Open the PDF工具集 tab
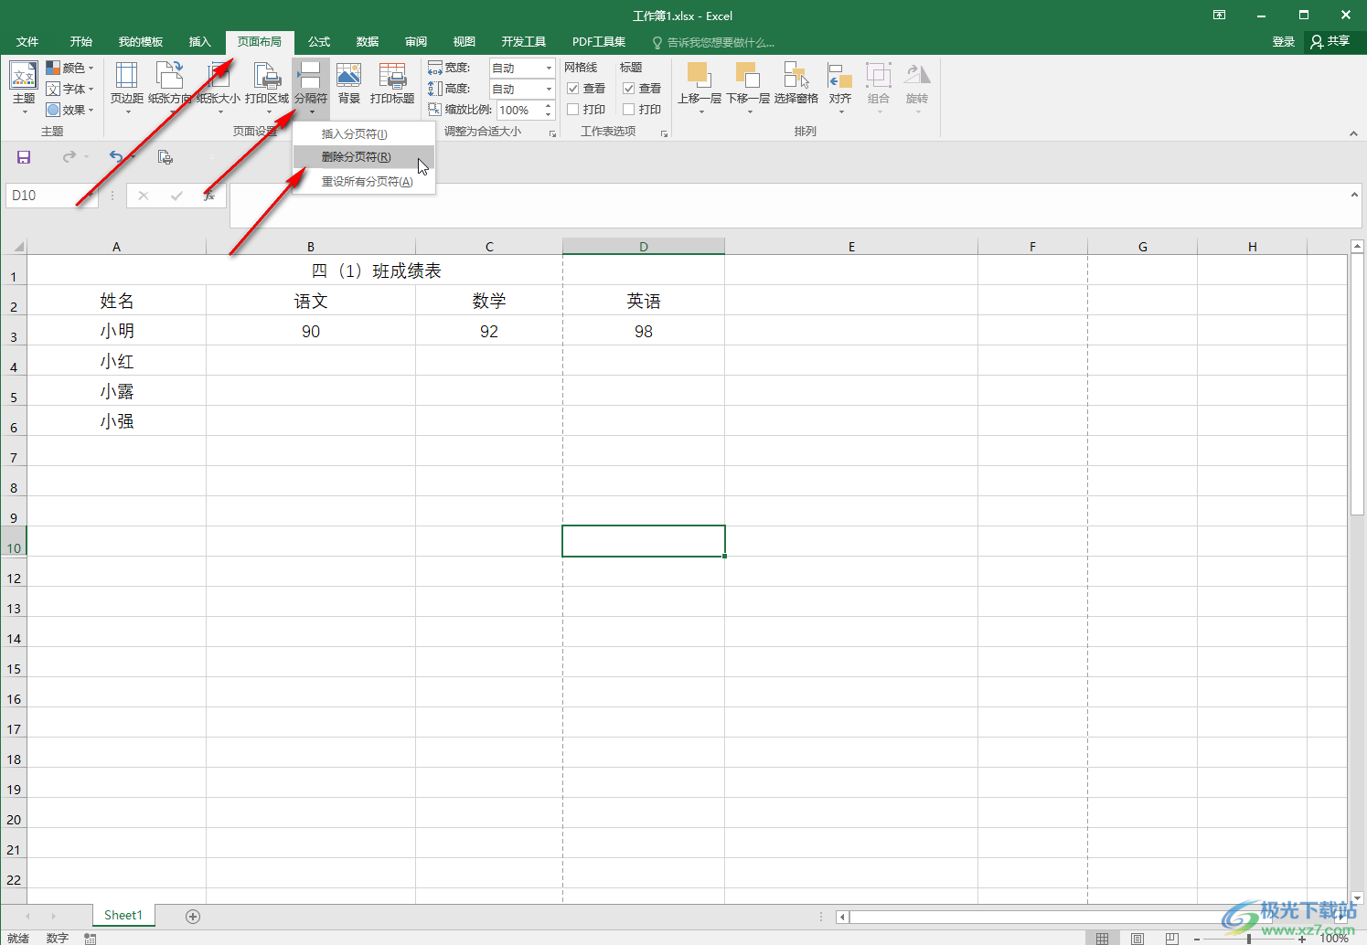 [x=599, y=41]
